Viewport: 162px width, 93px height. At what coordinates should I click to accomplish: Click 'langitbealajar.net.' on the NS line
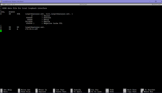coord(35,27)
